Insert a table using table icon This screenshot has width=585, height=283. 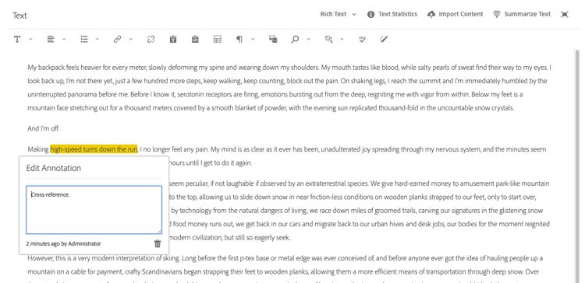[218, 39]
